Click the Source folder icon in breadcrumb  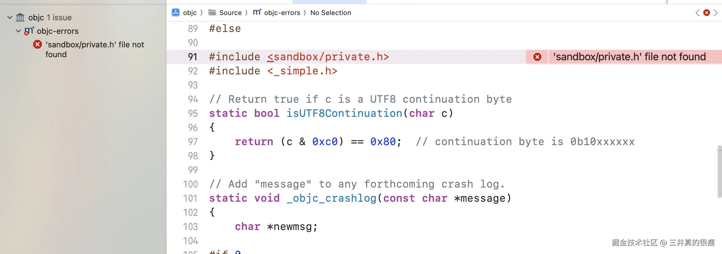click(x=212, y=13)
